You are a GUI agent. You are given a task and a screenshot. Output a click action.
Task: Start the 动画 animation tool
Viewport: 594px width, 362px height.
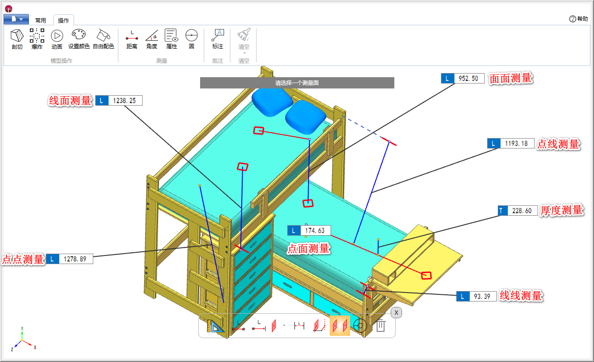click(57, 39)
